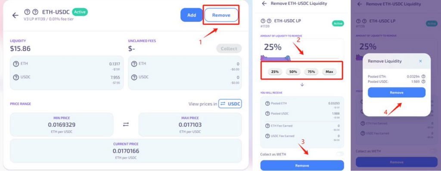
Task: Close the Remove Liquidity dialog
Action: click(x=420, y=61)
